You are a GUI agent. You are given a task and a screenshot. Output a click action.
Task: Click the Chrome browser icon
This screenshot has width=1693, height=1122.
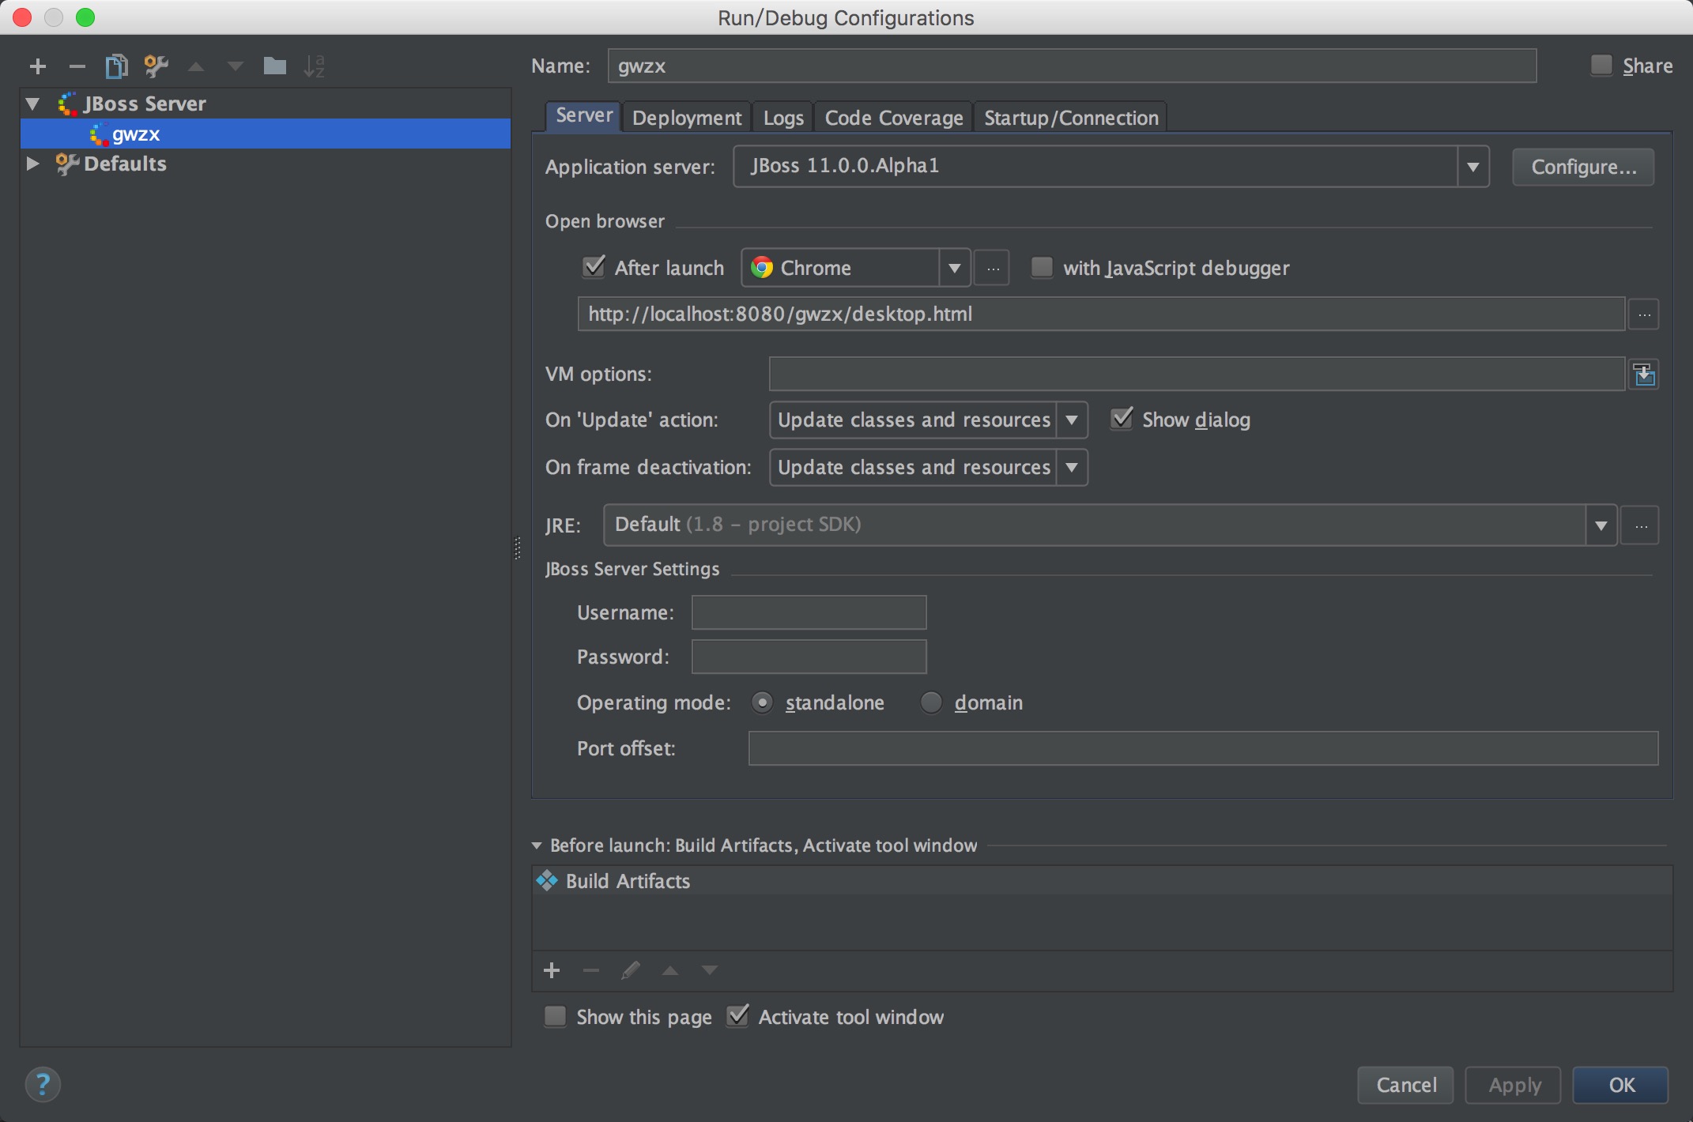[x=762, y=268]
